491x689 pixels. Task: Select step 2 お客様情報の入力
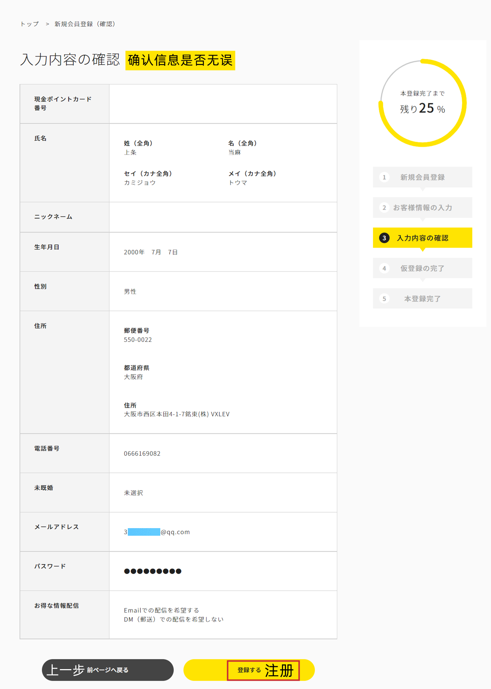click(x=422, y=207)
